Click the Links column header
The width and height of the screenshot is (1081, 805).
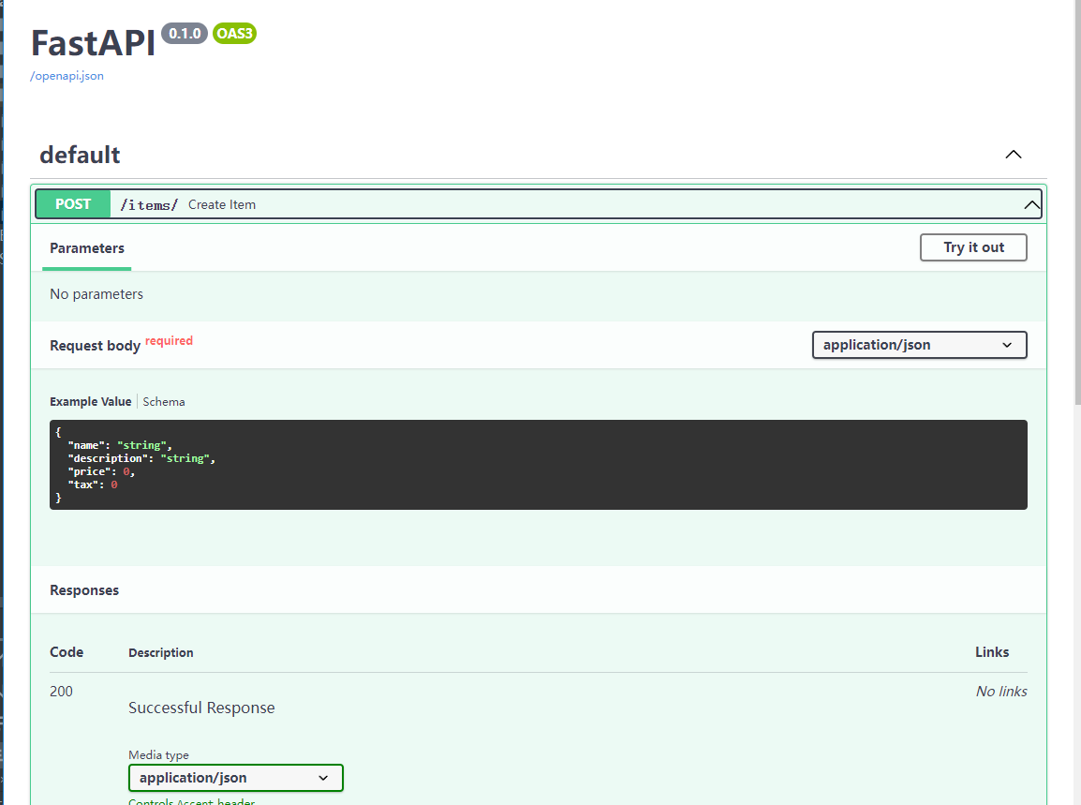point(992,652)
